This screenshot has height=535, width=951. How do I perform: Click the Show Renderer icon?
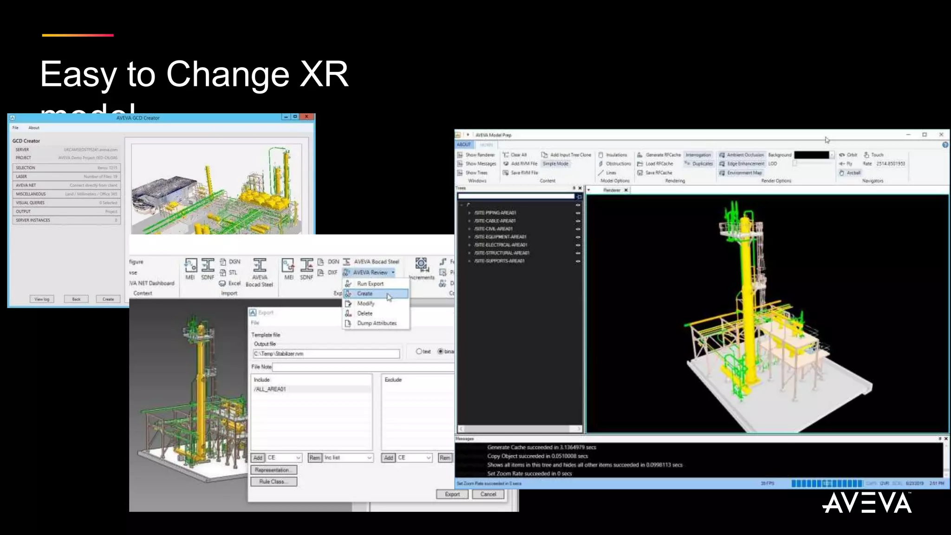coord(460,155)
